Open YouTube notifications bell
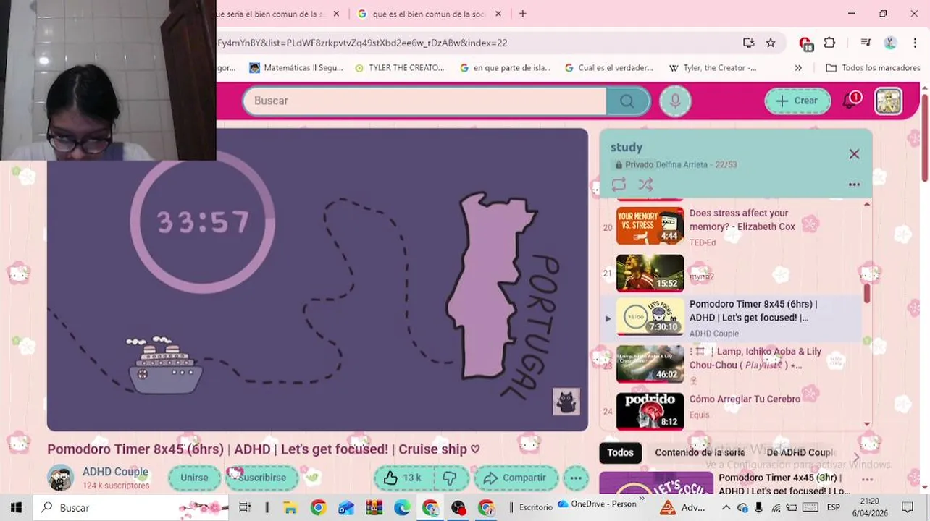 point(850,101)
